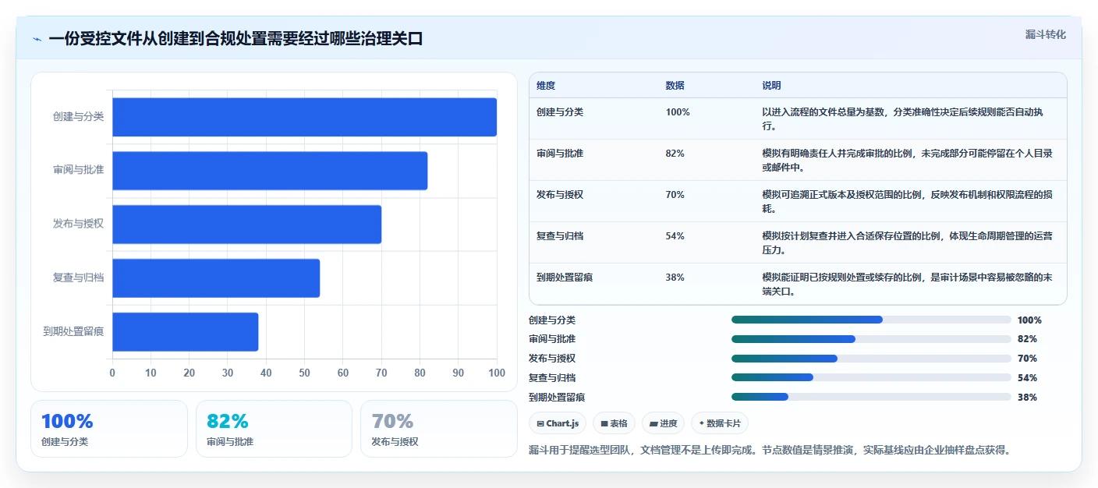Click the 维度 table column header

546,86
